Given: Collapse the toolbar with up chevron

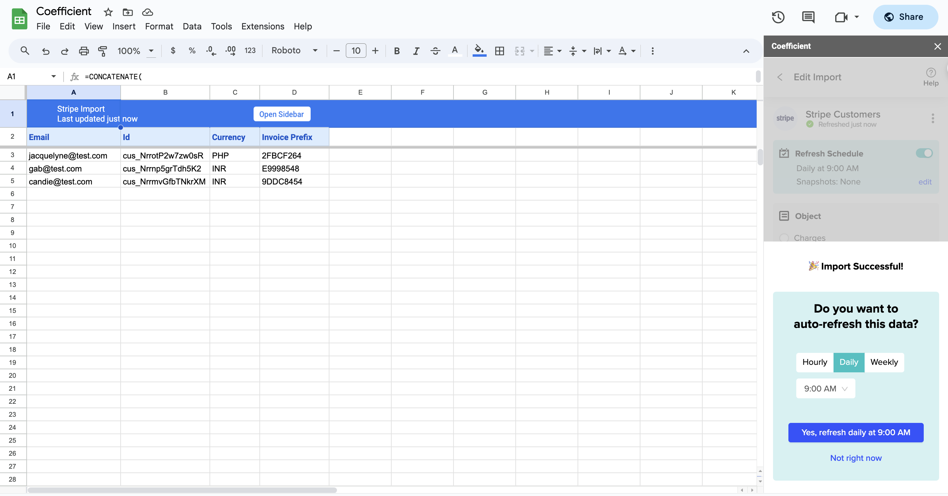Looking at the screenshot, I should [x=746, y=51].
